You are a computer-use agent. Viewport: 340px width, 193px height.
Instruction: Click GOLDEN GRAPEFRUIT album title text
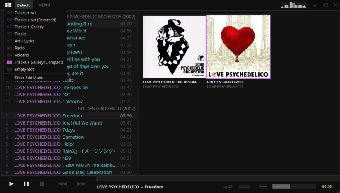[x=225, y=82]
